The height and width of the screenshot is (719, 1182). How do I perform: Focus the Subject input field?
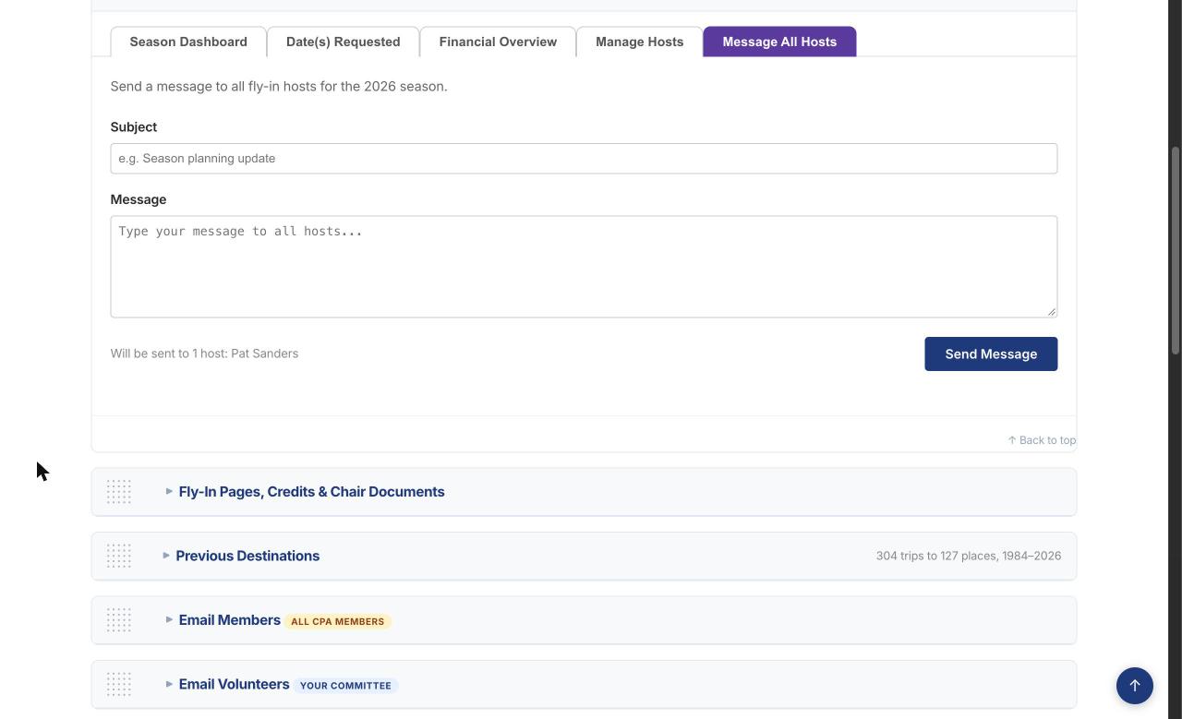pyautogui.click(x=584, y=159)
